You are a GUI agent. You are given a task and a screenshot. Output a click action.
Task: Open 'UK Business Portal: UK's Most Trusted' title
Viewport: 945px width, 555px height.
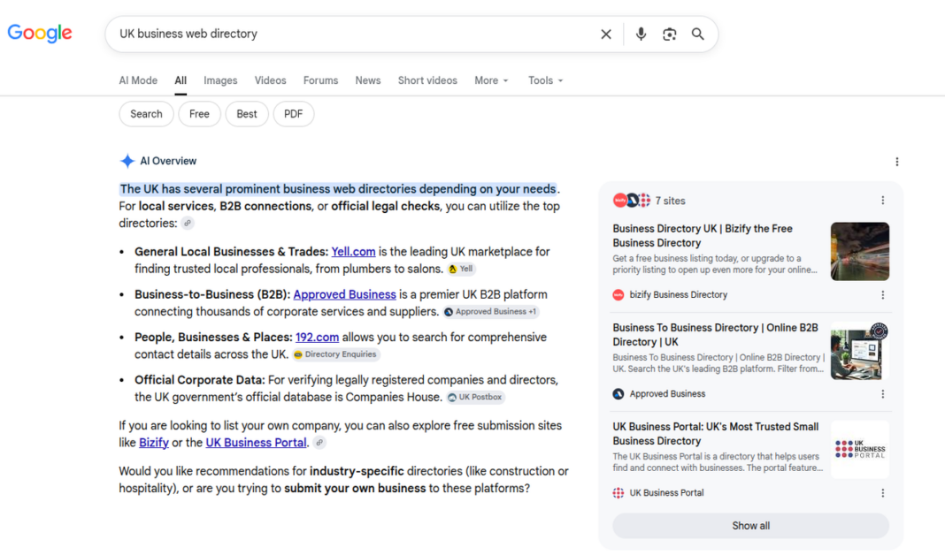point(715,434)
